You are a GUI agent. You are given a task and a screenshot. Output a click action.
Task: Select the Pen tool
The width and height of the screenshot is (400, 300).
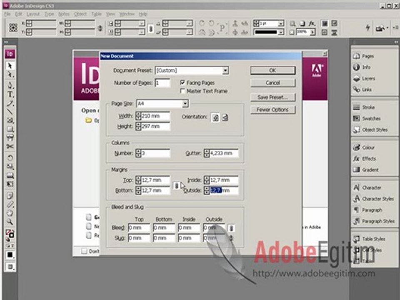[x=10, y=85]
